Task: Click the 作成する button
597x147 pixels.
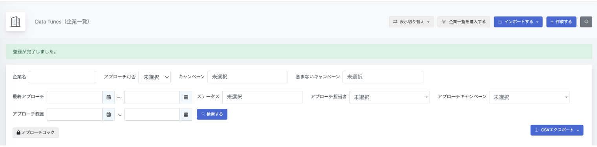Action: point(561,22)
